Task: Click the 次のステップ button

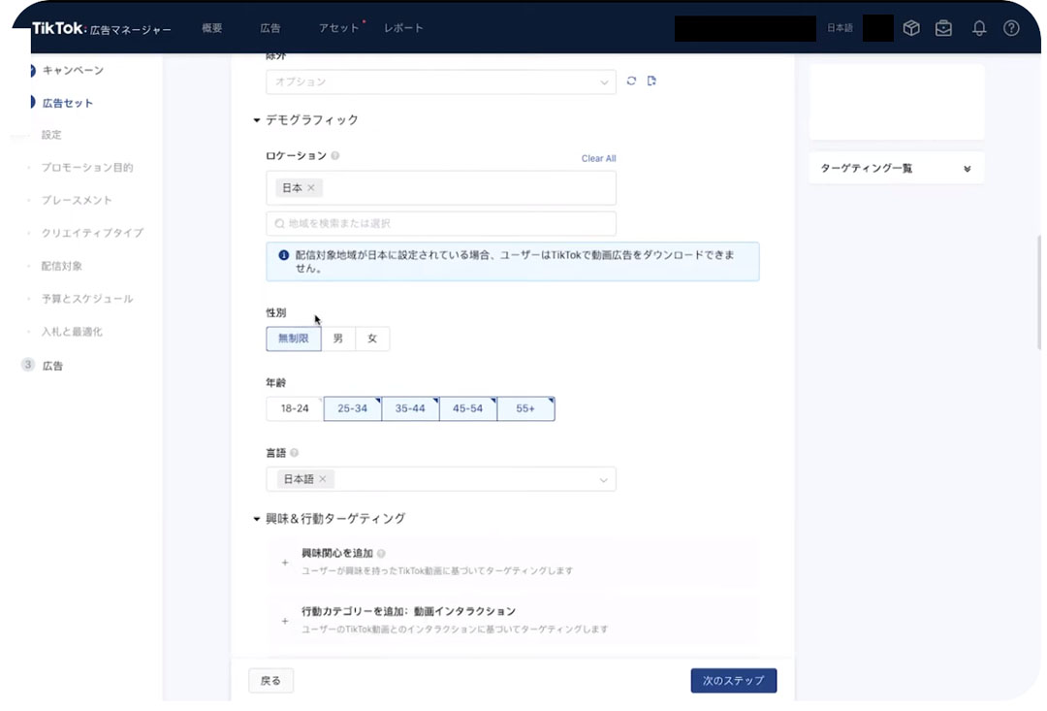Action: click(733, 680)
